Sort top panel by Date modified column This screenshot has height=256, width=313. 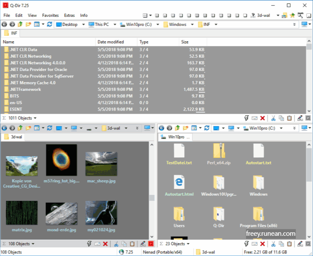tap(116, 42)
